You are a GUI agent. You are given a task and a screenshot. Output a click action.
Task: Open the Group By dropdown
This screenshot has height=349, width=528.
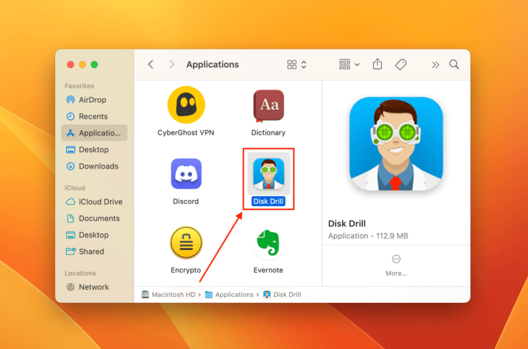tap(349, 65)
